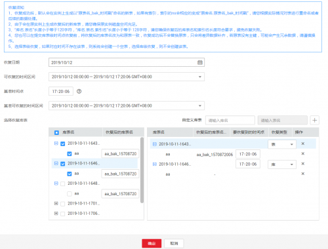The width and height of the screenshot is (328, 249).
Task: Expand 2019-10-11-1706 node in left tree
Action: pyautogui.click(x=56, y=214)
